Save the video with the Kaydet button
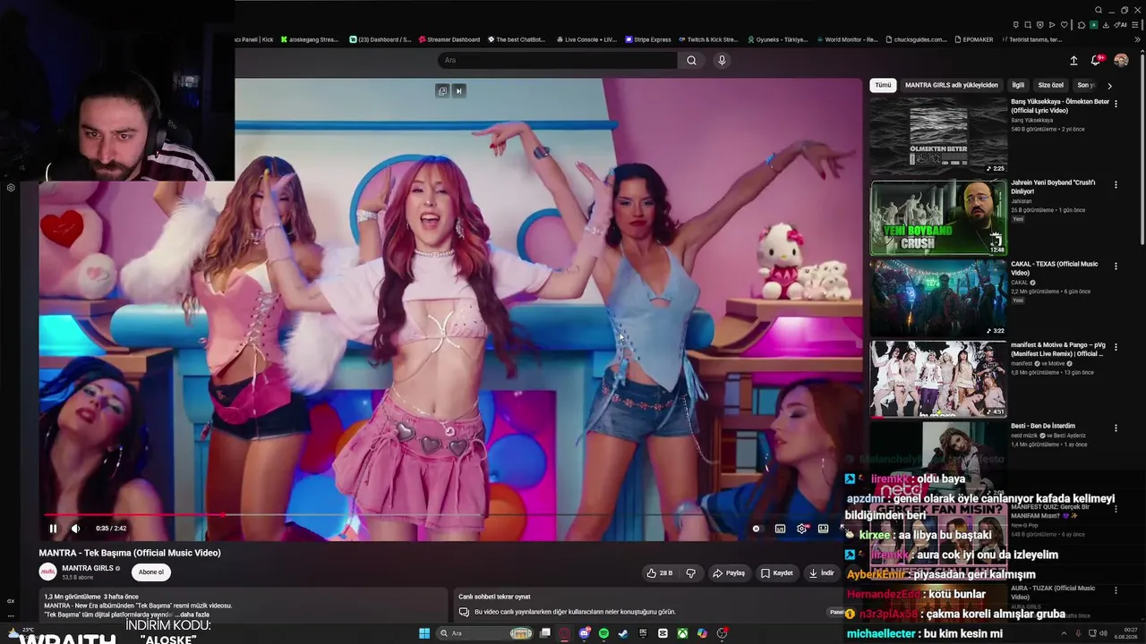The height and width of the screenshot is (644, 1146). [x=777, y=572]
